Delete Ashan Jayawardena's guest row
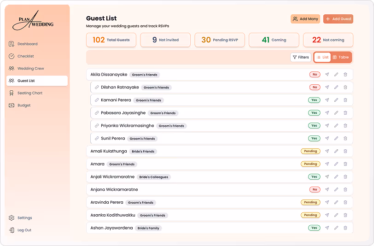 (345, 228)
